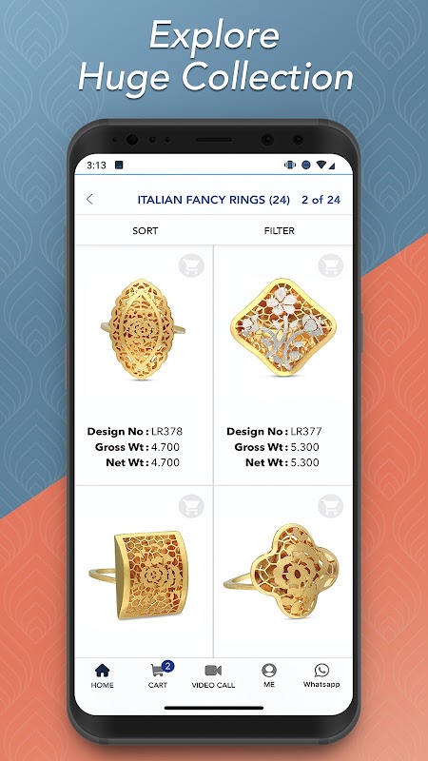Tap the back arrow icon
This screenshot has width=428, height=761.
(89, 199)
